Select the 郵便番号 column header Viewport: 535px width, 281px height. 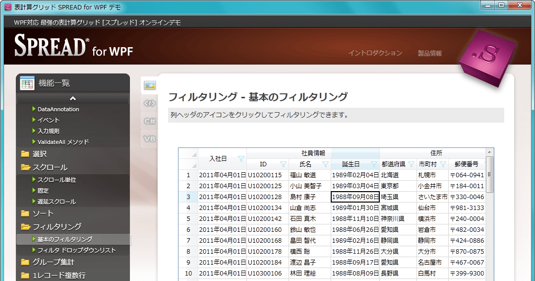coord(467,164)
